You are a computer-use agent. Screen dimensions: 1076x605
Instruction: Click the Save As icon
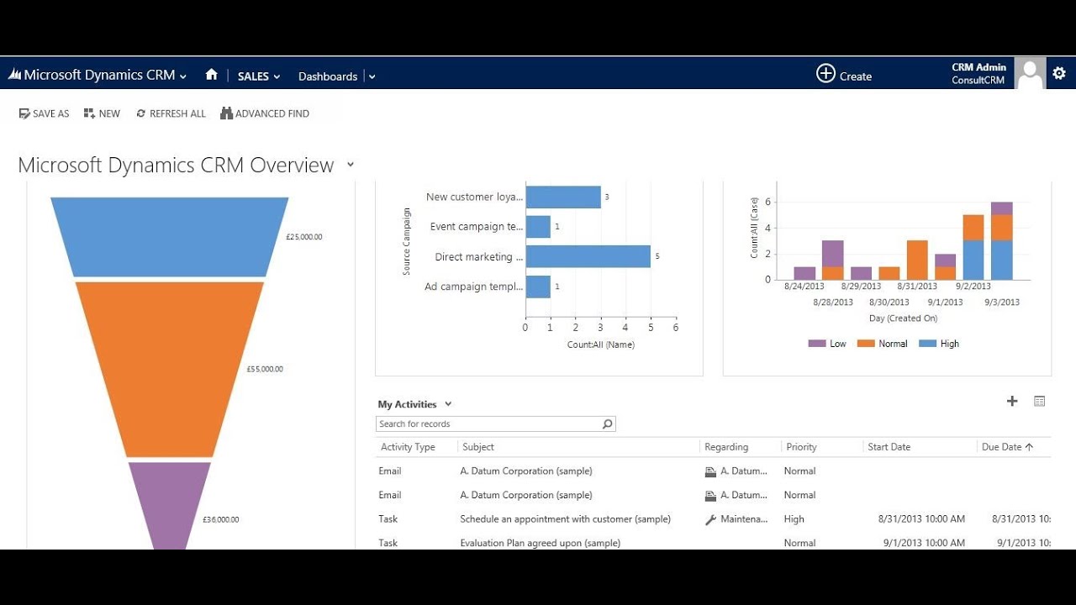pos(24,113)
